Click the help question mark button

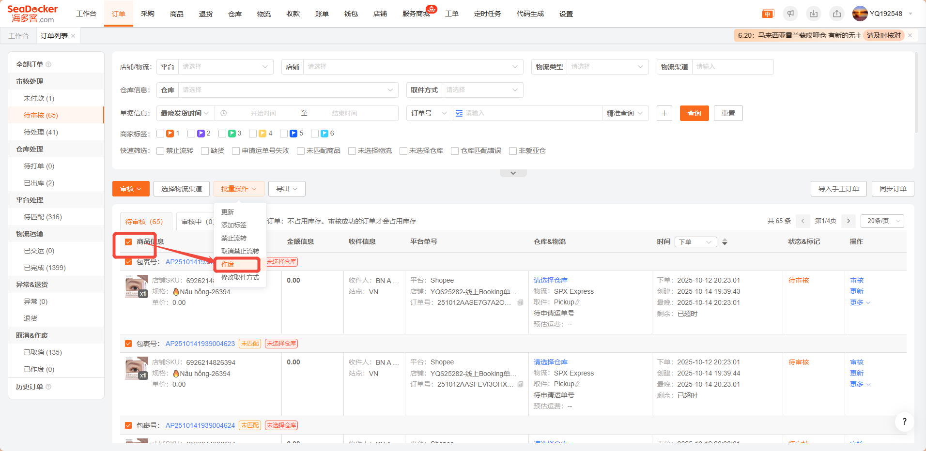point(904,421)
